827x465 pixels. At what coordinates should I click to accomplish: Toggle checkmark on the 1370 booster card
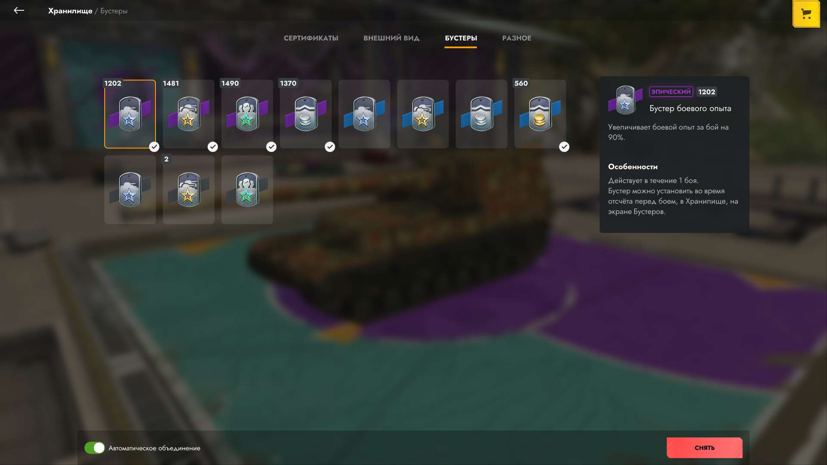tap(330, 147)
